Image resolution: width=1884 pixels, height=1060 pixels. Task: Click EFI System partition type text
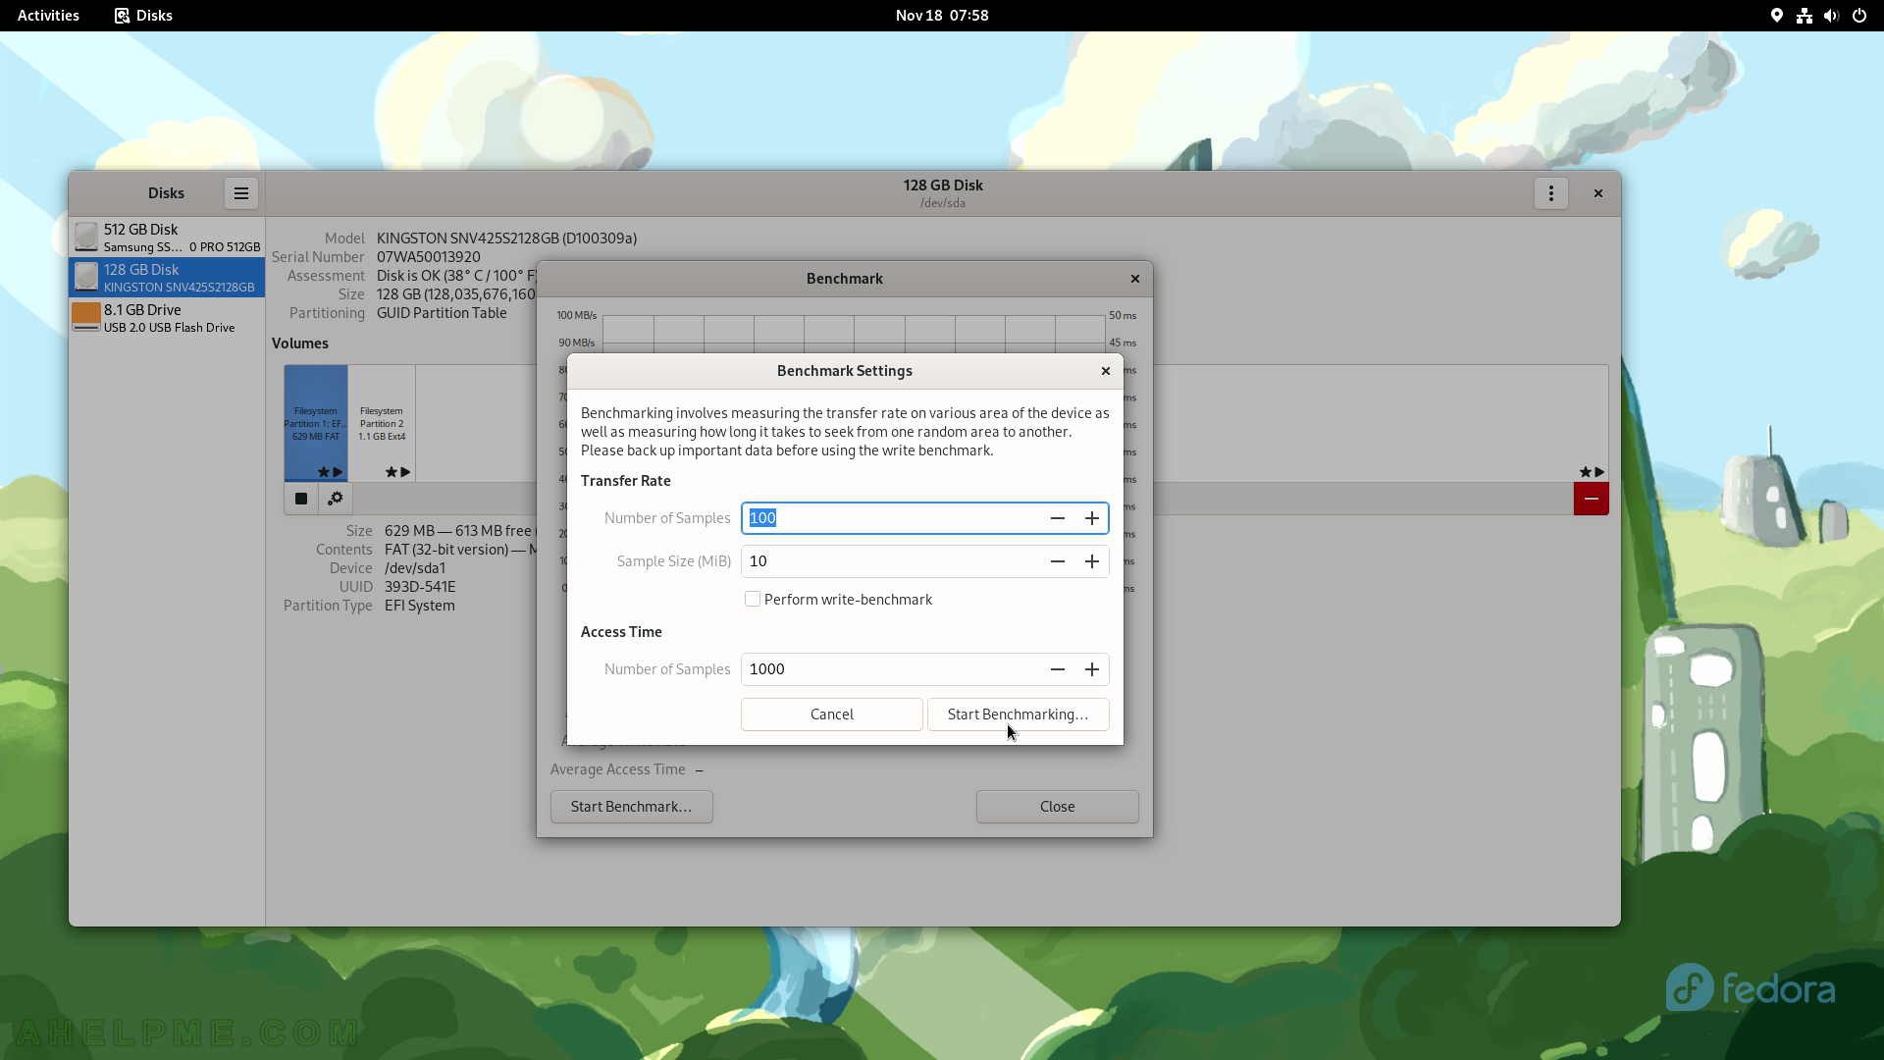pos(420,606)
